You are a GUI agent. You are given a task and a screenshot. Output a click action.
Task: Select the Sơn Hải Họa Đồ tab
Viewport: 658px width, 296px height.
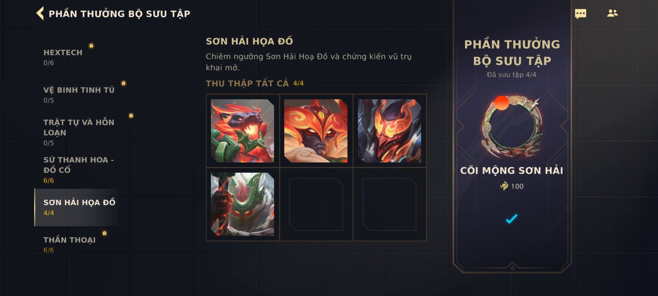(80, 207)
